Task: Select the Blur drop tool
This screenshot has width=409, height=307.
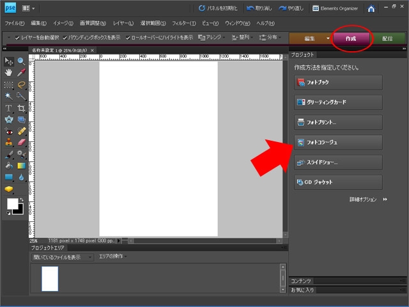Action: tap(21, 178)
